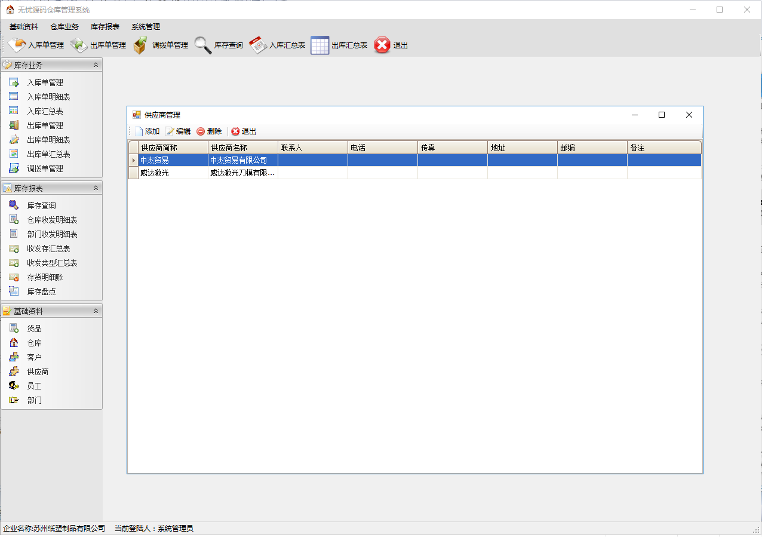Viewport: 762px width, 537px height.
Task: Click 退出 in supplier window toolbar
Action: [x=244, y=131]
